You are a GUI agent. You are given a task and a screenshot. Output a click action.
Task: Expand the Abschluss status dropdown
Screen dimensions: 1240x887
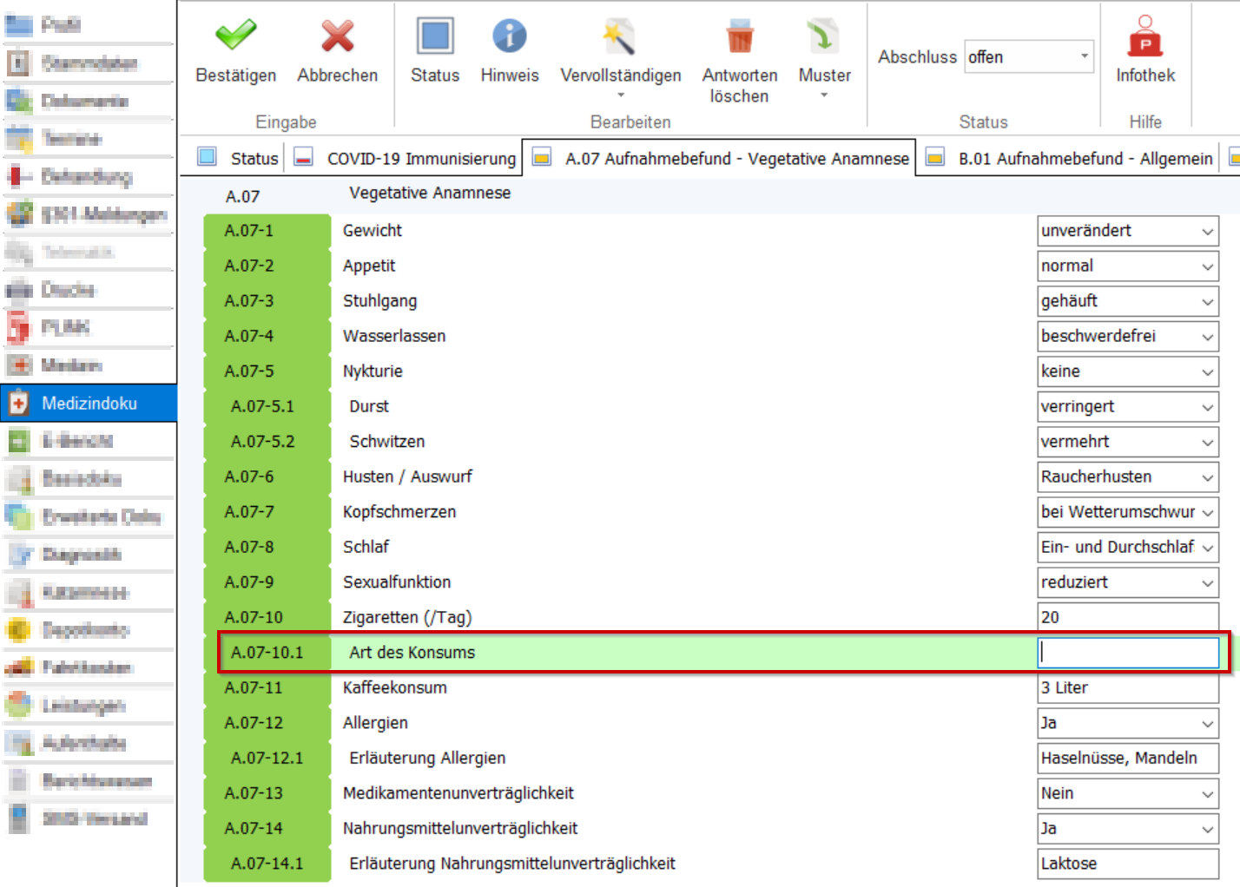click(x=1084, y=57)
